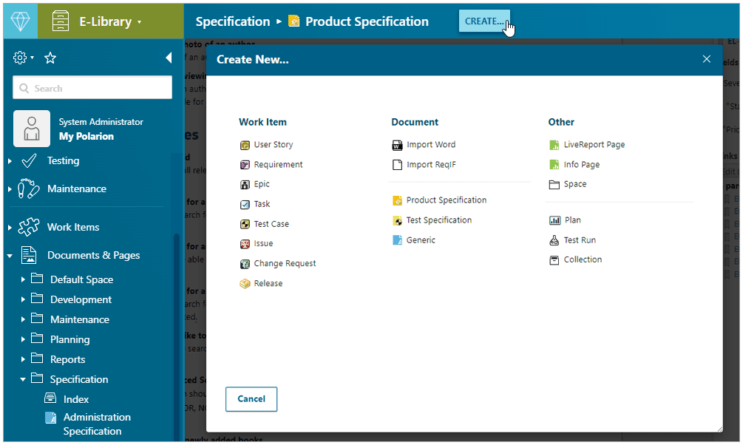Expand the Work Items tree node
Viewport: 743px width, 445px height.
pyautogui.click(x=10, y=228)
